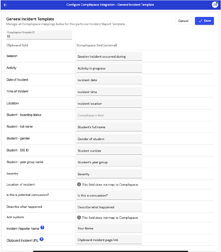Click the back arrow in the header
The width and height of the screenshot is (221, 252).
pyautogui.click(x=5, y=5)
